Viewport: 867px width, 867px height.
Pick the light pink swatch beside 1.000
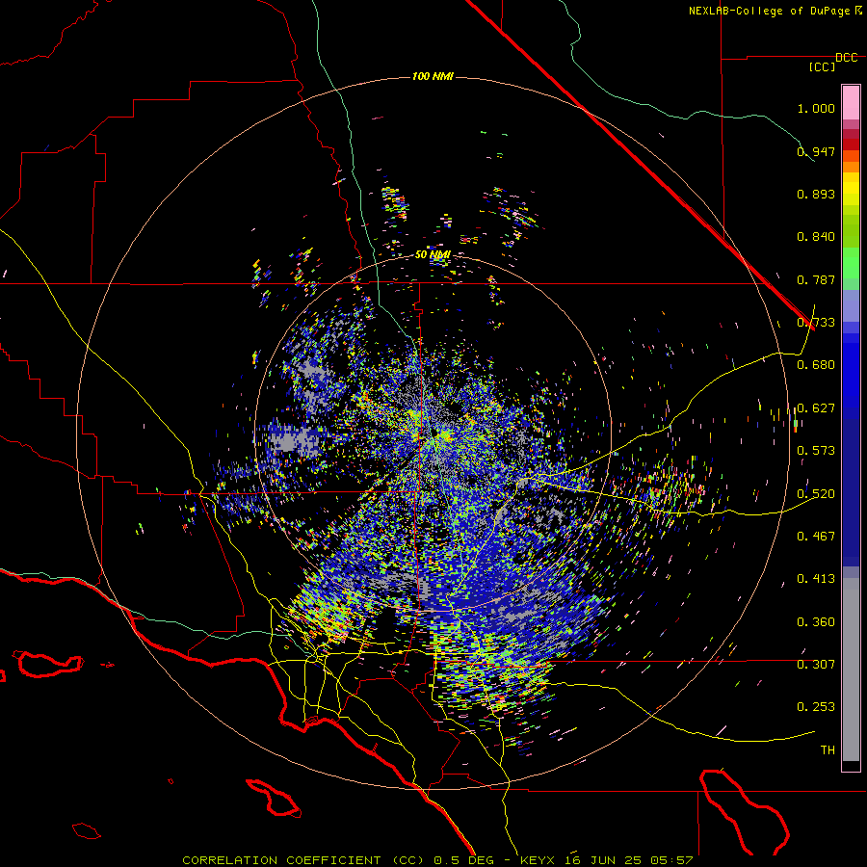point(851,103)
